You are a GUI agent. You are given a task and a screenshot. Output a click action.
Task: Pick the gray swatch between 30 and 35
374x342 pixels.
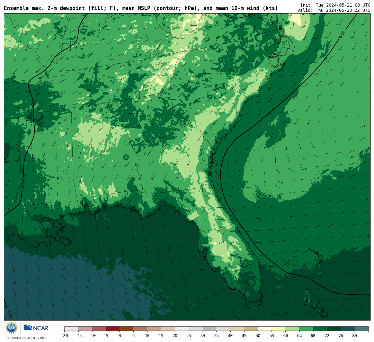(x=210, y=329)
